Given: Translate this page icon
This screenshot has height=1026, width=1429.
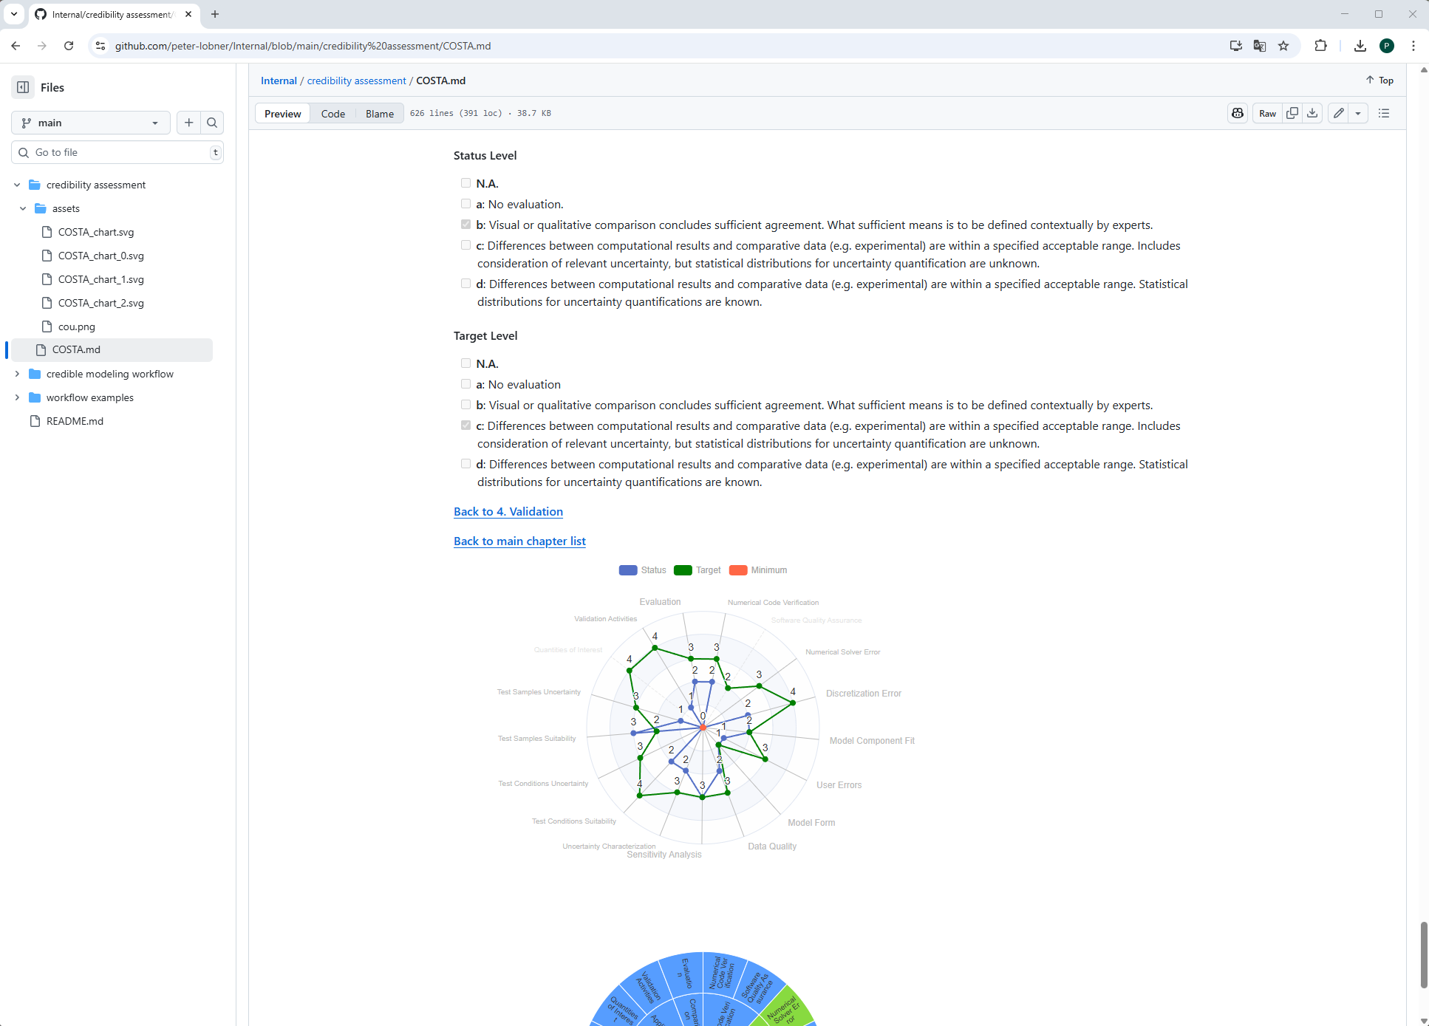Looking at the screenshot, I should pos(1260,46).
